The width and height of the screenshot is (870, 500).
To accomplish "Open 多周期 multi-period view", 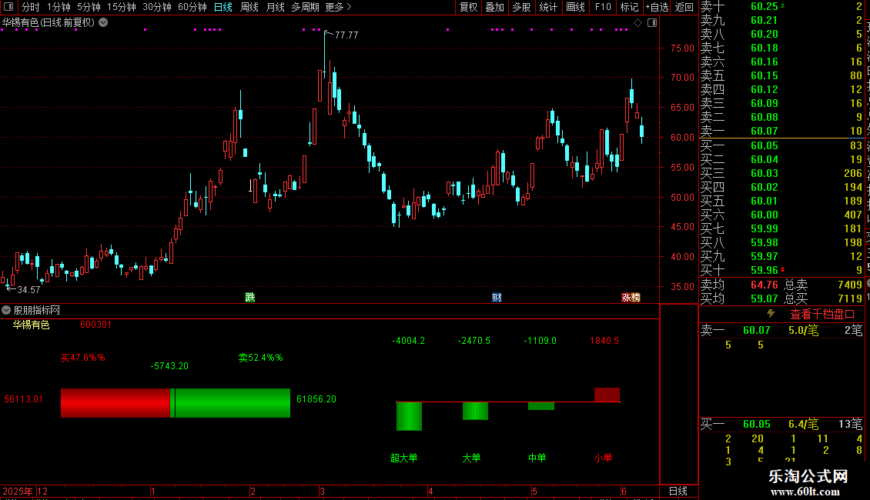I will click(305, 7).
